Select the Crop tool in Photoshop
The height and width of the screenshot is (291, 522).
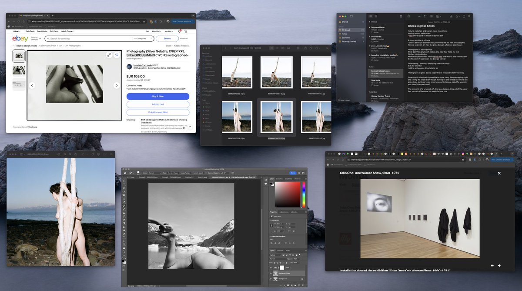pos(124,195)
